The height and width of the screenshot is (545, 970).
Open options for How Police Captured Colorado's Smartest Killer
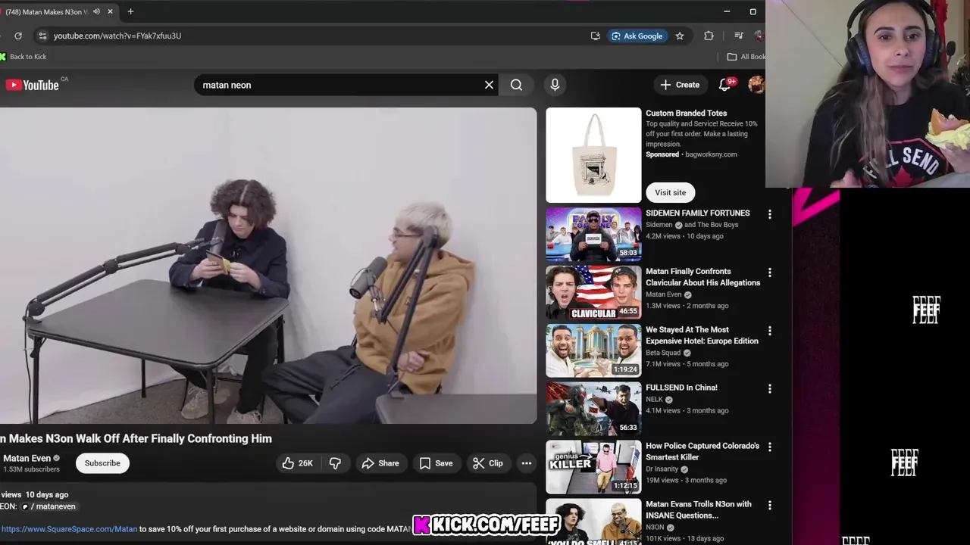[770, 447]
